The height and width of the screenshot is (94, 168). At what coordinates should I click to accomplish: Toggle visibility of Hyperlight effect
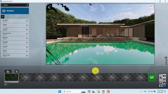(27, 43)
